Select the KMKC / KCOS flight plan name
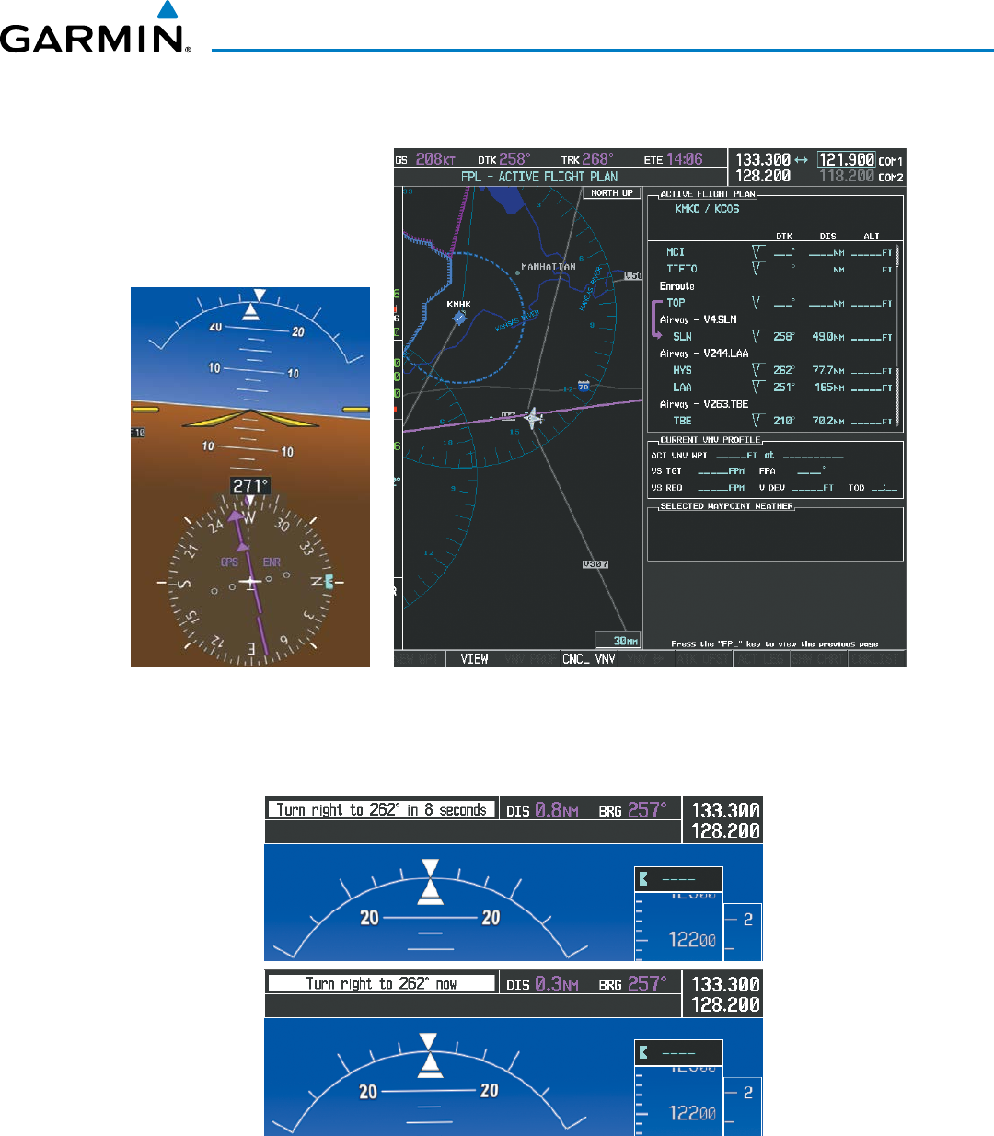 pos(707,209)
